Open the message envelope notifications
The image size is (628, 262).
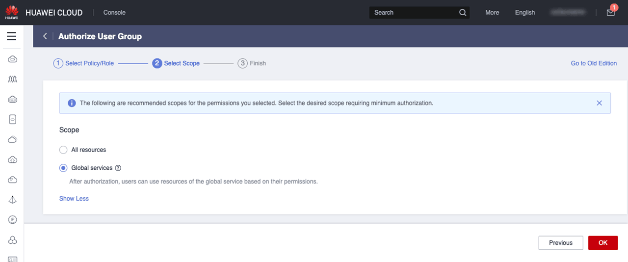click(x=610, y=13)
